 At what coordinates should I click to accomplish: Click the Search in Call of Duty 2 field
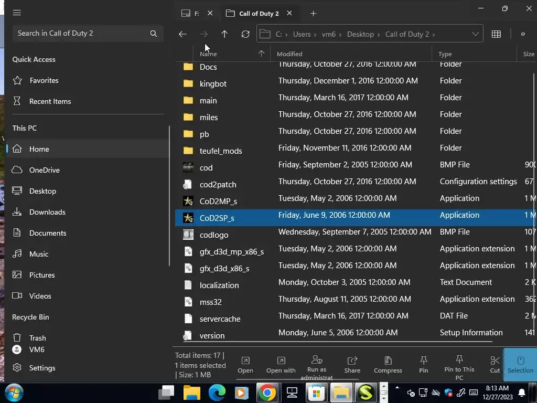(x=88, y=34)
